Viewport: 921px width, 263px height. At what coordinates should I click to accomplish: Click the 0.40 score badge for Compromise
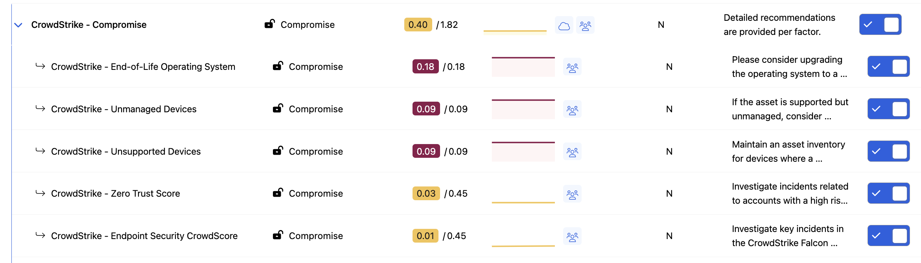[418, 25]
